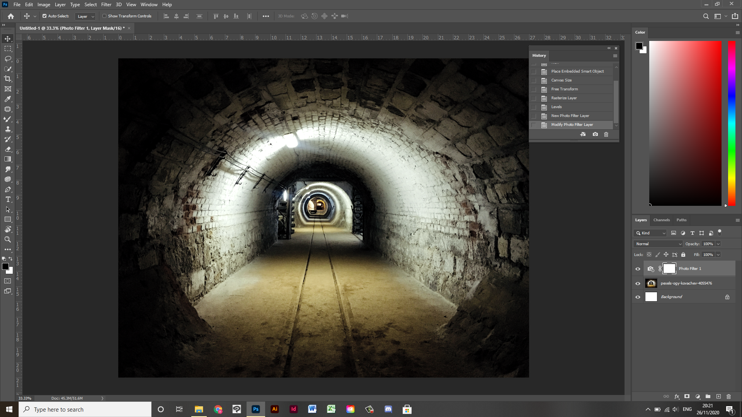Select the Zoom tool in toolbar

(x=8, y=239)
